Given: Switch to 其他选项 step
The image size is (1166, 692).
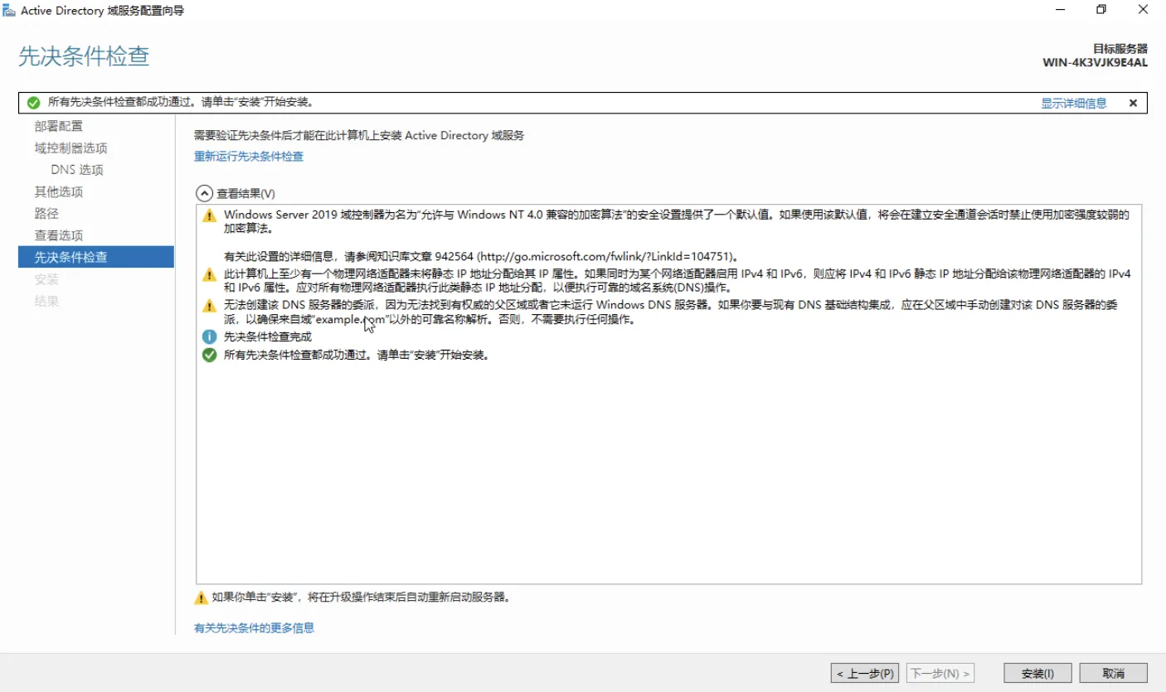Looking at the screenshot, I should [x=58, y=191].
